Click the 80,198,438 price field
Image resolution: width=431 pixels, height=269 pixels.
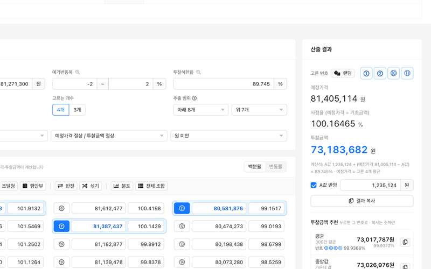tap(219, 244)
